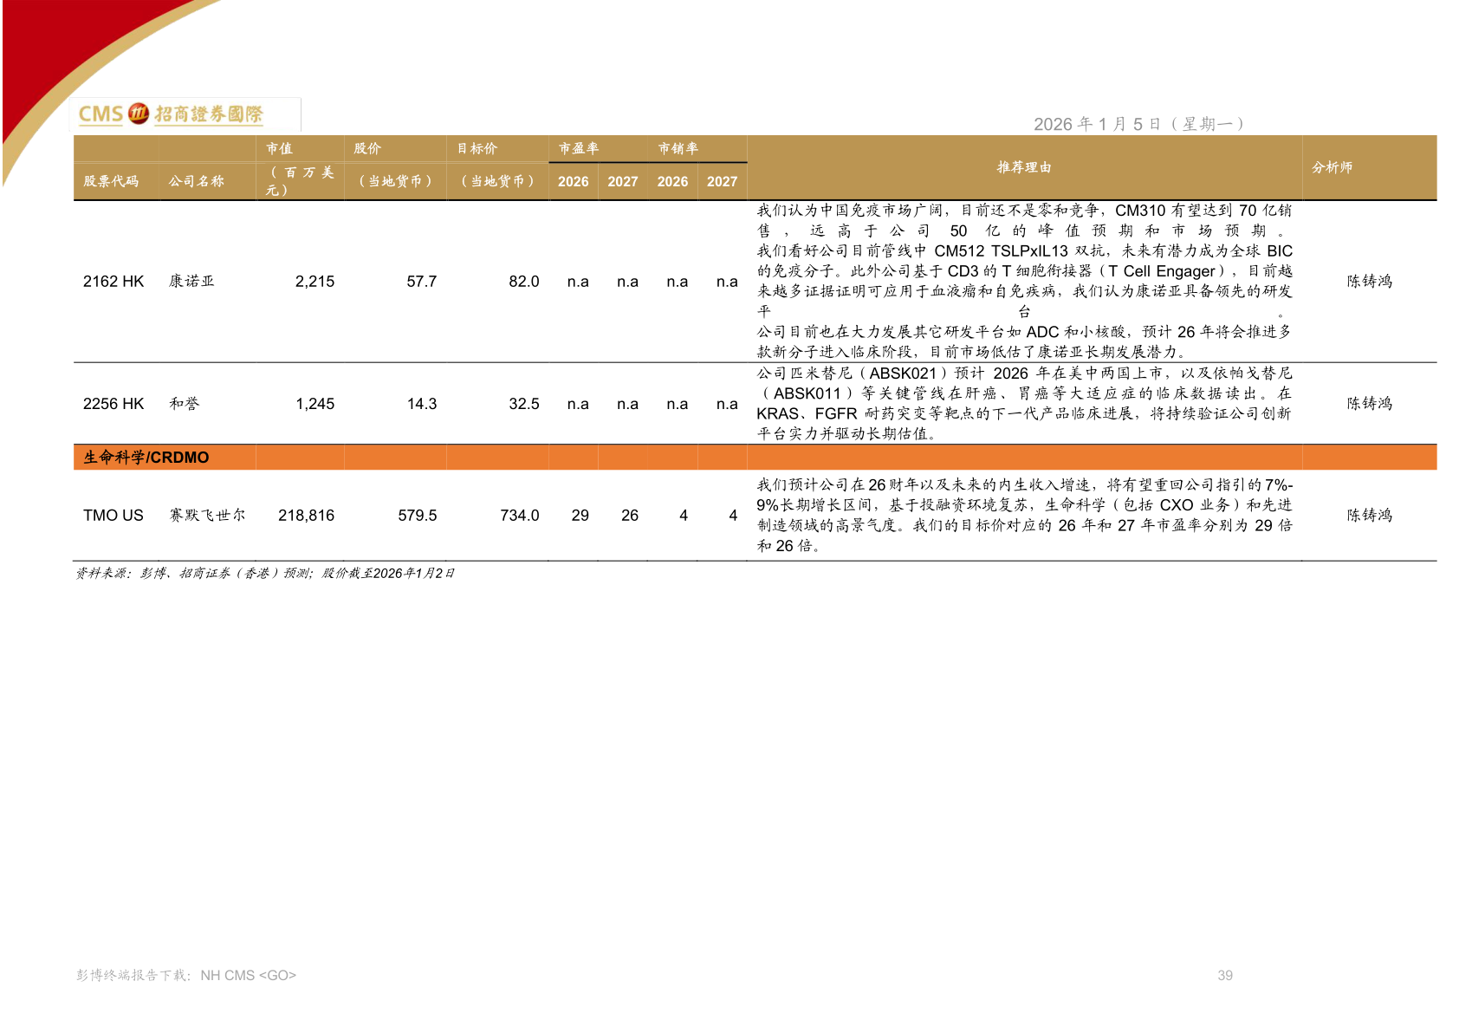Click the 市盈率 header
The height and width of the screenshot is (1033, 1459).
(579, 148)
